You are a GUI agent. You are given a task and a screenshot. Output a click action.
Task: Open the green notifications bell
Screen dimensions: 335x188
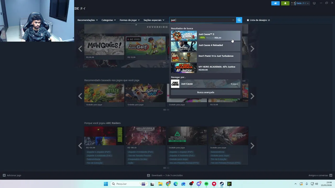(285, 3)
